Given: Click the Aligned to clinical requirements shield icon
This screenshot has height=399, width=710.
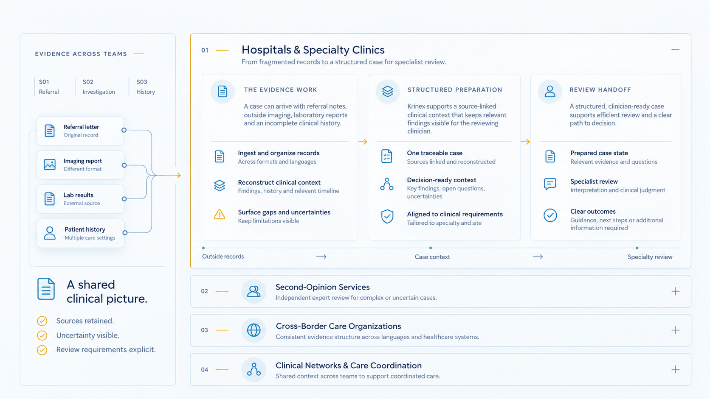Looking at the screenshot, I should click(x=387, y=216).
